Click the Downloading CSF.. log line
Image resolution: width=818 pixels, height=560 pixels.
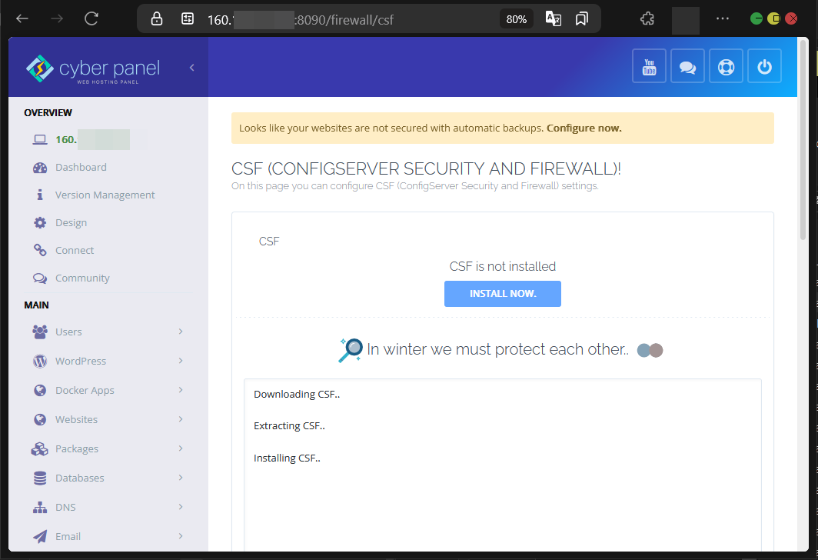[x=297, y=394]
